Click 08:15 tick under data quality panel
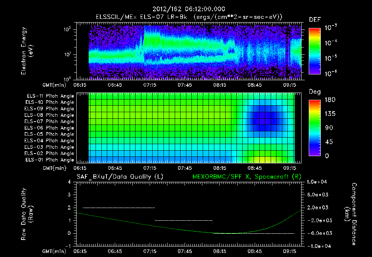Image resolution: width=372 pixels, height=257 pixels. (x=220, y=251)
